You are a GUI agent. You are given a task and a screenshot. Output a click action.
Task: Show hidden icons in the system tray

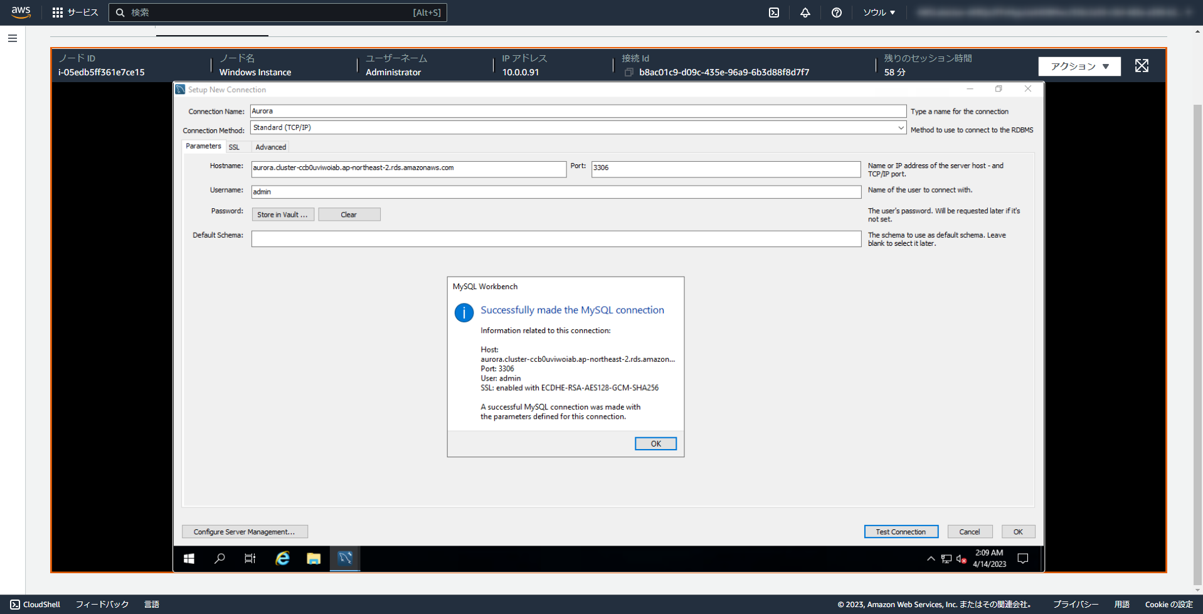(930, 558)
